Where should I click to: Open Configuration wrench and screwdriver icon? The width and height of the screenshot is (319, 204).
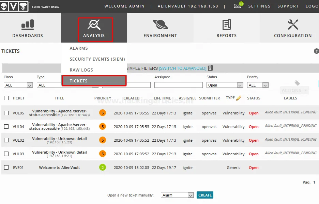point(293,25)
